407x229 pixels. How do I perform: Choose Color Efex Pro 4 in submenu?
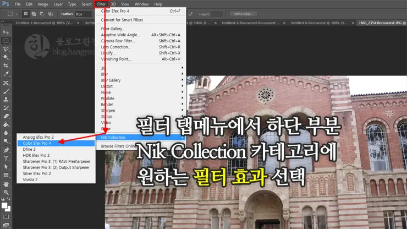pyautogui.click(x=56, y=143)
